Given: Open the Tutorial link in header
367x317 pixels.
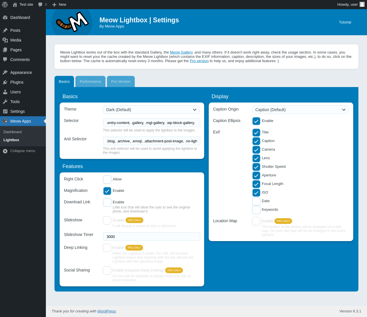Looking at the screenshot, I should pos(345,22).
